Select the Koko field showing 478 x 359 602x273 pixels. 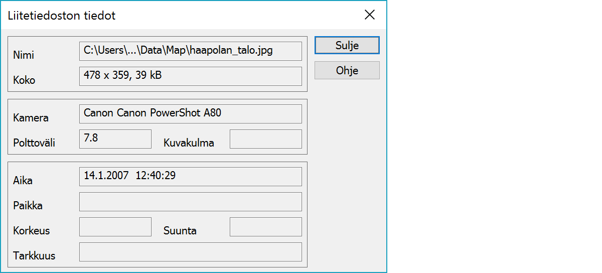click(191, 76)
